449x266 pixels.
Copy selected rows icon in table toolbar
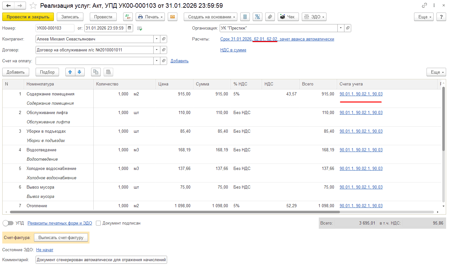pos(96,72)
